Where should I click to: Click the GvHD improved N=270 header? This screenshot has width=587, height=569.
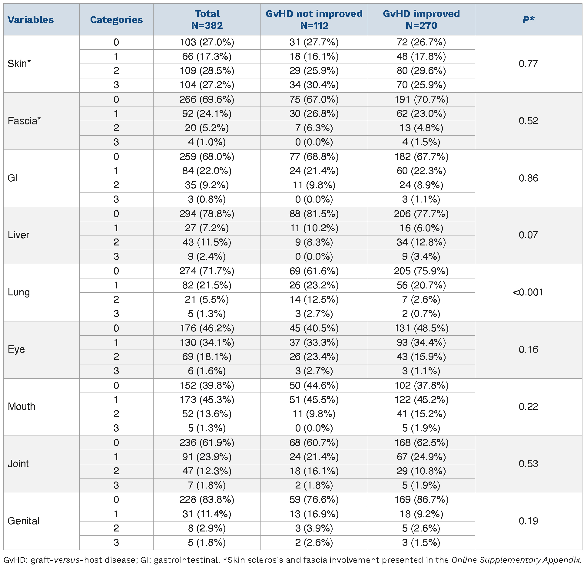point(421,20)
